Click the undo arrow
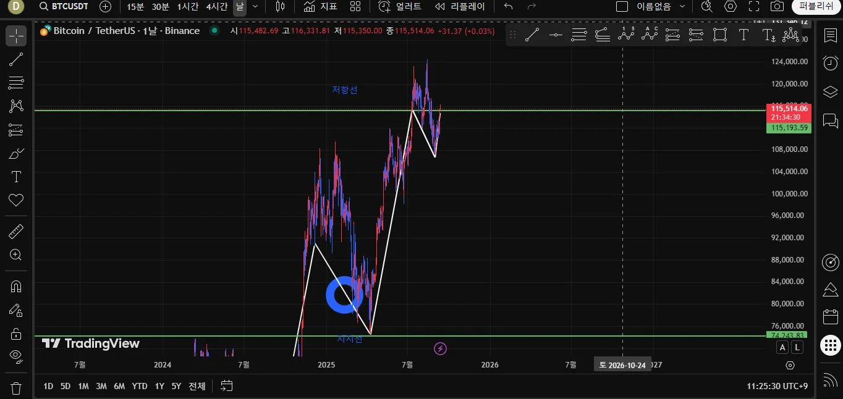 coord(509,6)
